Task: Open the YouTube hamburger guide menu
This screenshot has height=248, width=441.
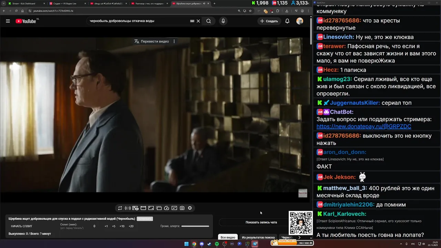Action: click(8, 21)
